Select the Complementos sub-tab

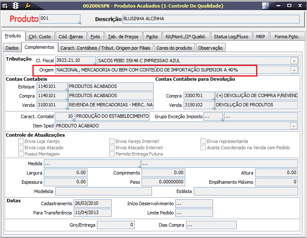pyautogui.click(x=39, y=47)
